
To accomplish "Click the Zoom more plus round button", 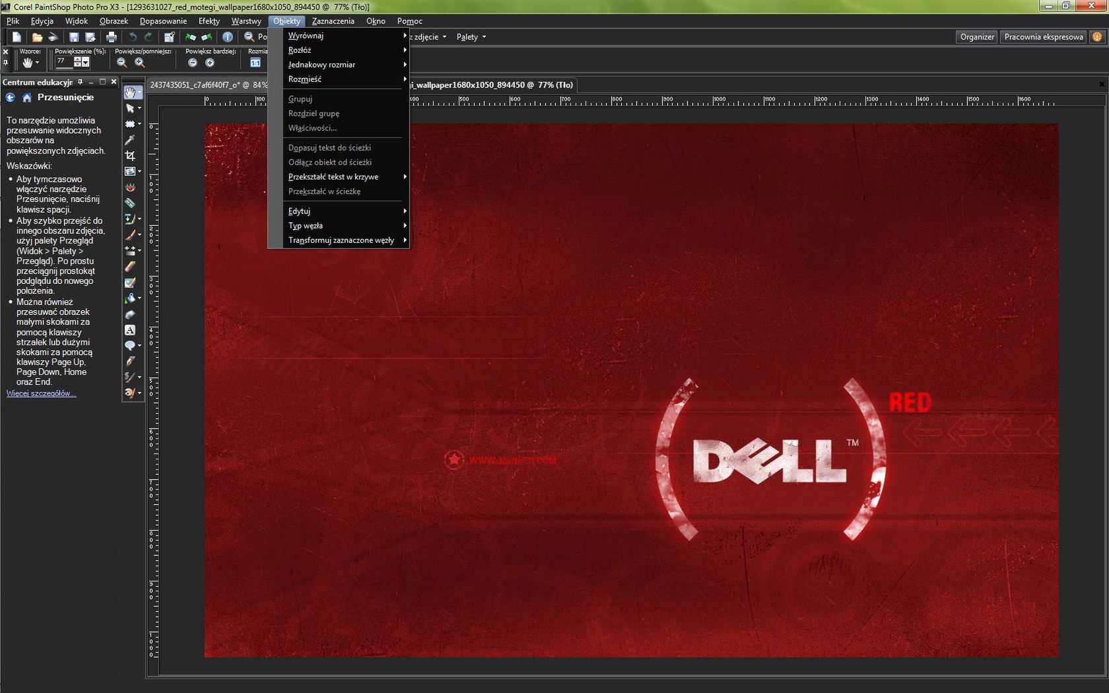I will (210, 63).
